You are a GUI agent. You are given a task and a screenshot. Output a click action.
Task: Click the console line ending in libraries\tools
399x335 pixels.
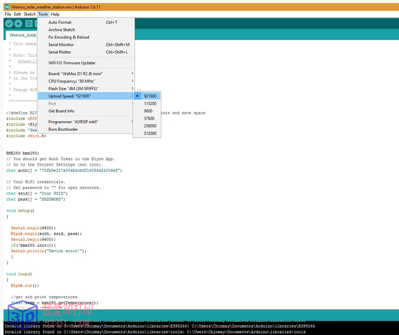coord(155,332)
